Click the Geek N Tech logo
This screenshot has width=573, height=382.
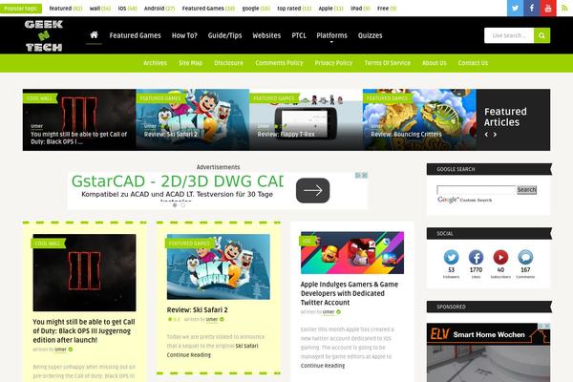pyautogui.click(x=44, y=35)
